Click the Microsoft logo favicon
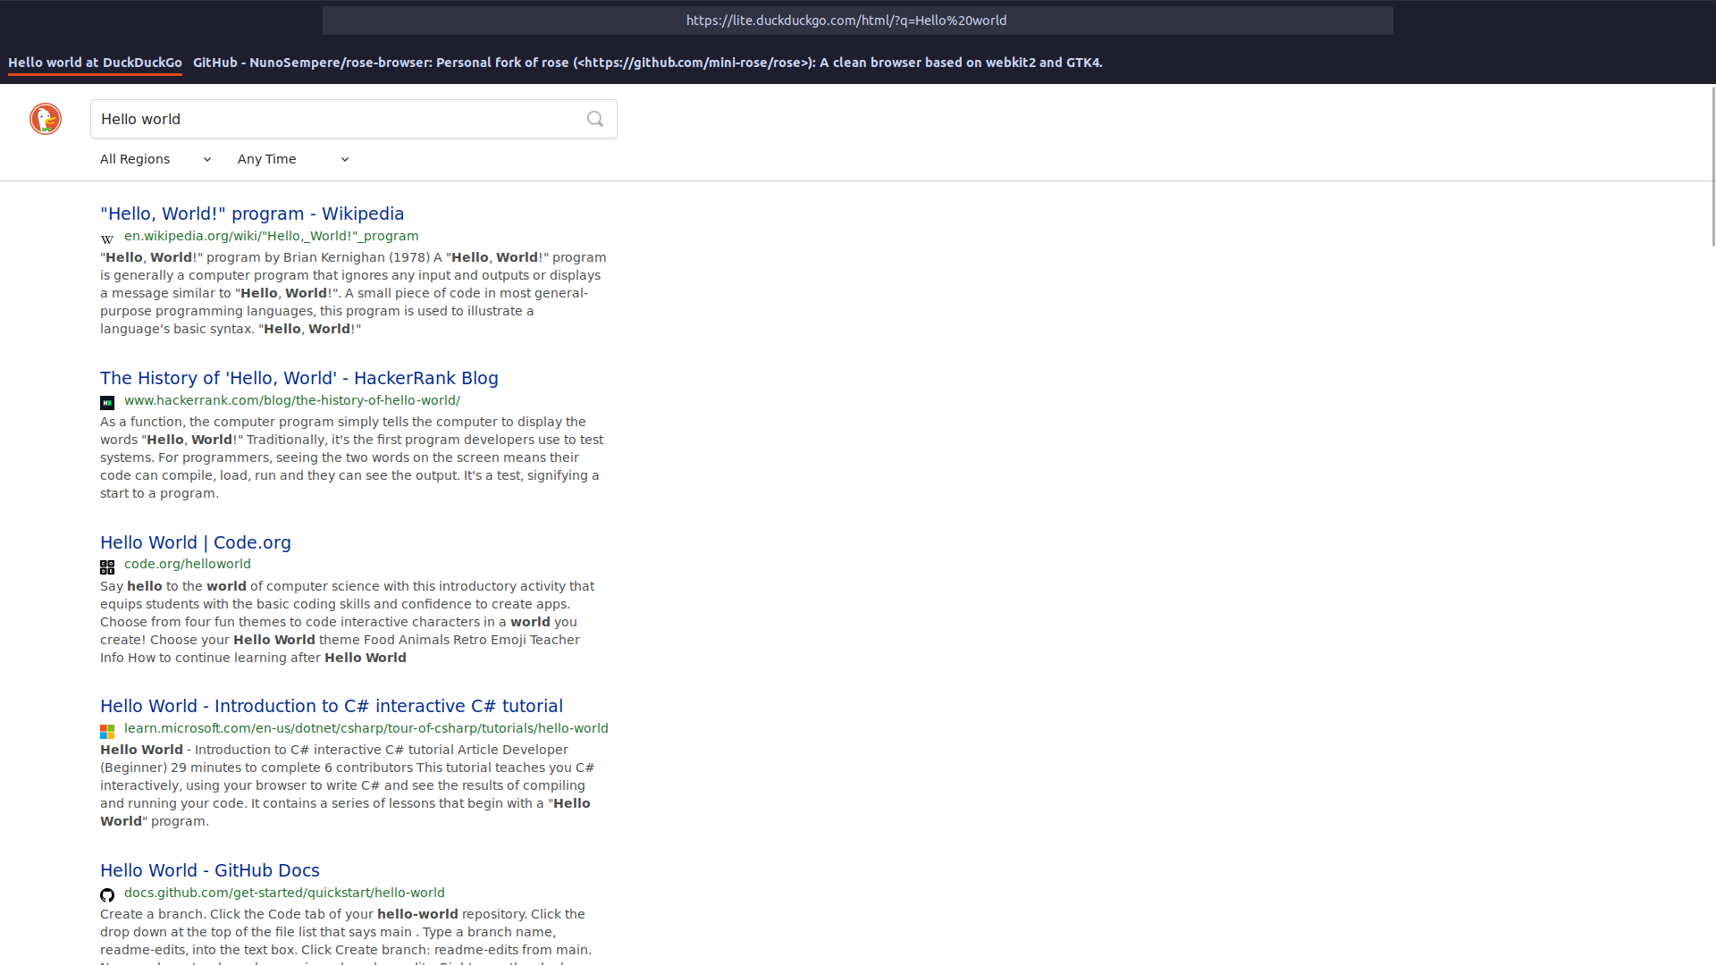Screen dimensions: 1716x965 pyautogui.click(x=107, y=732)
